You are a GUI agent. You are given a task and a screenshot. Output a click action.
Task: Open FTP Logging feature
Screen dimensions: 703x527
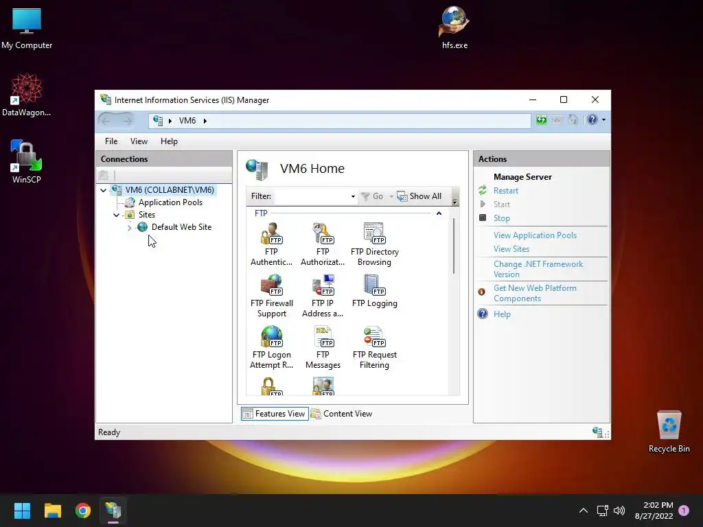coord(374,291)
